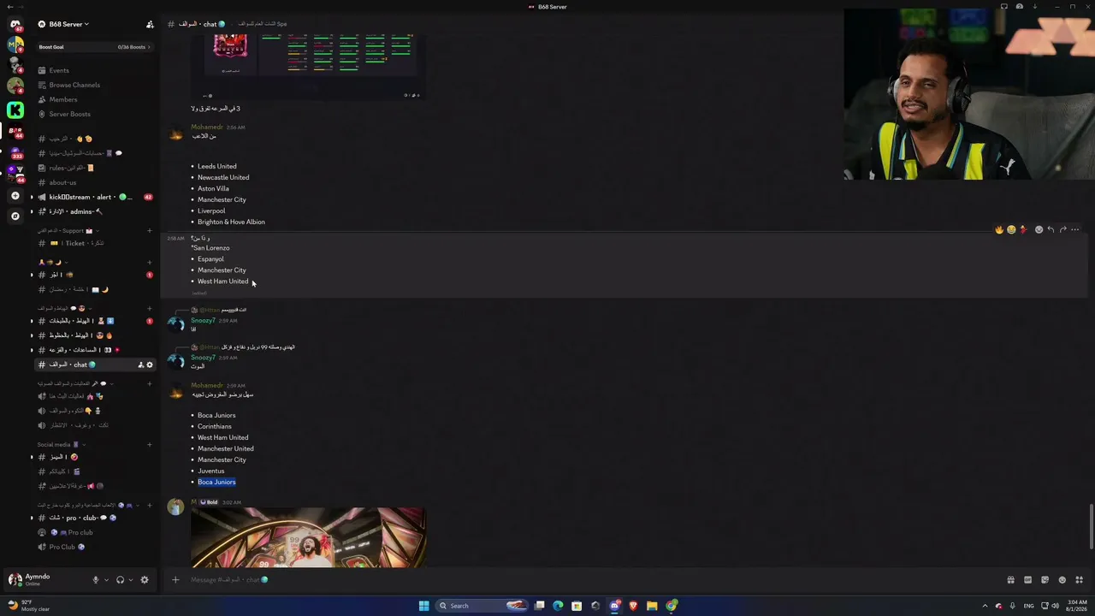Click the add reaction icon on hovered message

point(1039,229)
